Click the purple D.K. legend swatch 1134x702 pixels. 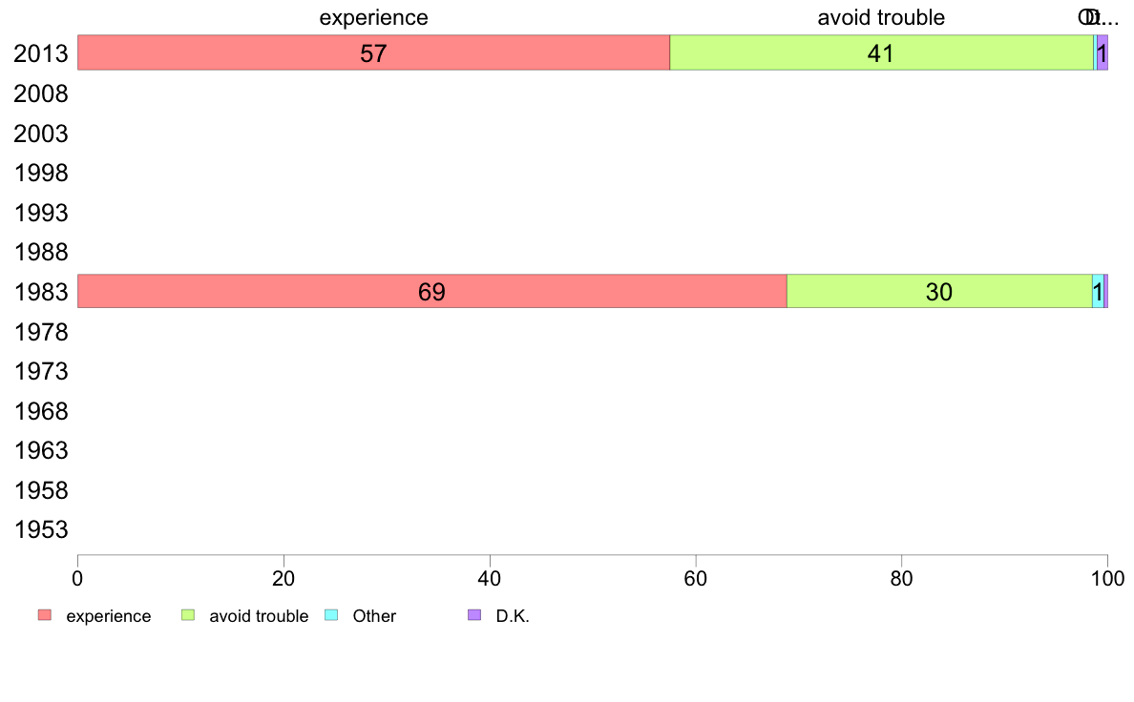click(474, 615)
